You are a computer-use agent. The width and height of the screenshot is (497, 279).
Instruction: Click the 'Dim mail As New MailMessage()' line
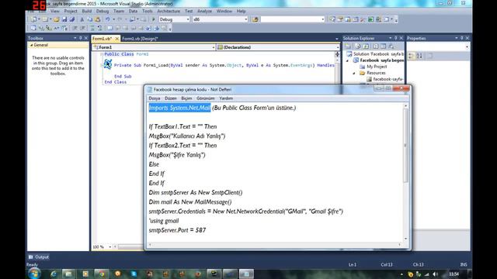click(x=190, y=201)
